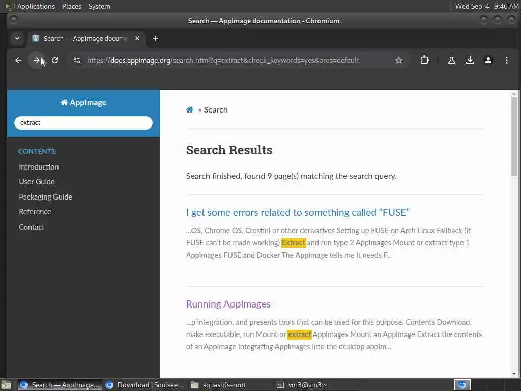Open the browser downloads icon
Image resolution: width=521 pixels, height=391 pixels.
[x=470, y=60]
